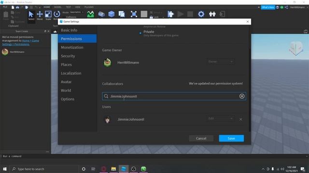Click the Stop square icon
Image resolution: width=309 pixels, height=173 pixels.
pyautogui.click(x=190, y=14)
